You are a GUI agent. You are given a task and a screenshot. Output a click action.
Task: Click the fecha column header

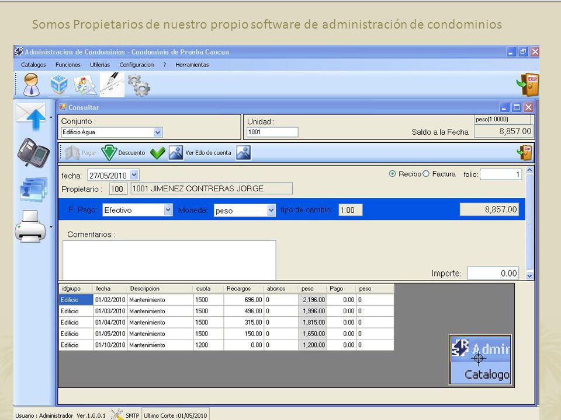point(110,289)
